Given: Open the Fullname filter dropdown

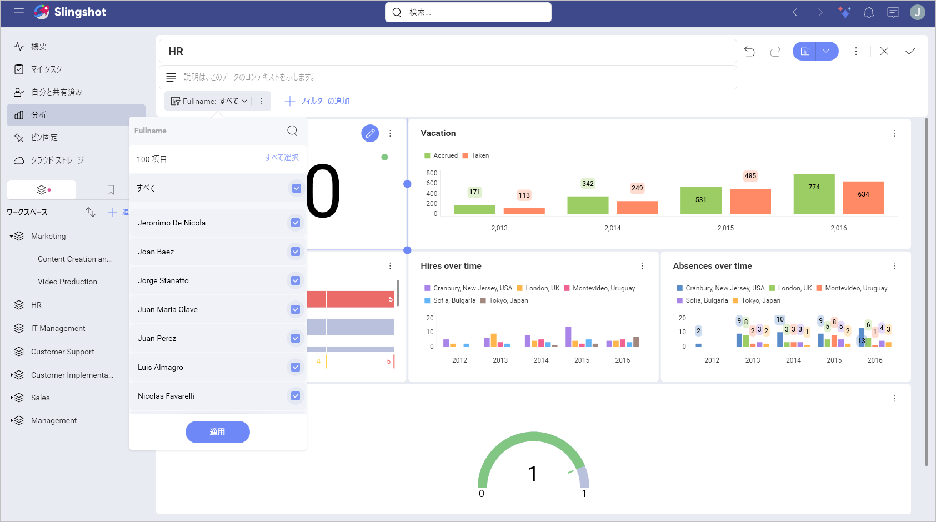Looking at the screenshot, I should tap(209, 101).
